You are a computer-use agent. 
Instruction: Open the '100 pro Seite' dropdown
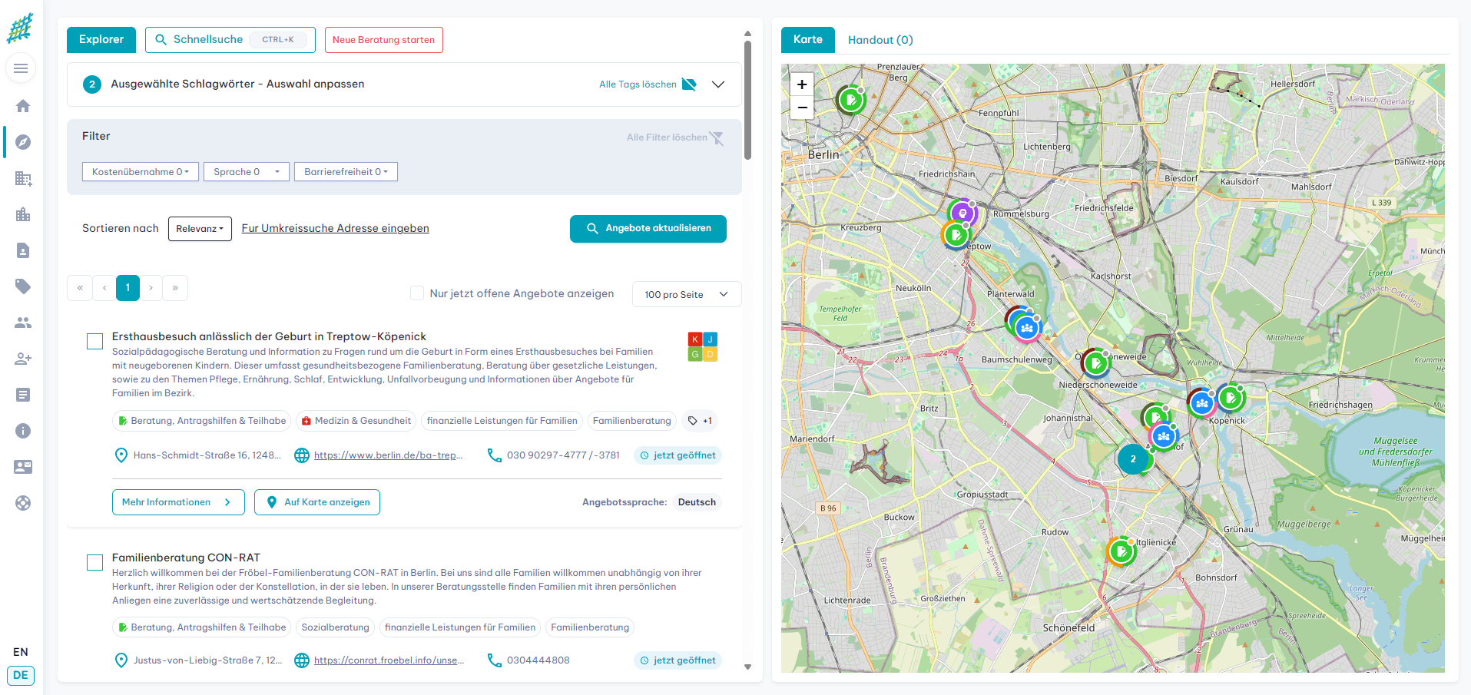point(687,294)
